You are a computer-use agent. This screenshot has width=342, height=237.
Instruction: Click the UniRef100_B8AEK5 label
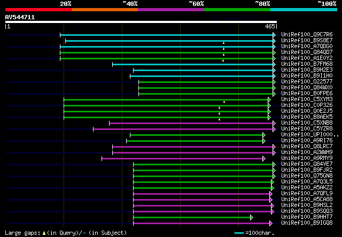pyautogui.click(x=307, y=117)
